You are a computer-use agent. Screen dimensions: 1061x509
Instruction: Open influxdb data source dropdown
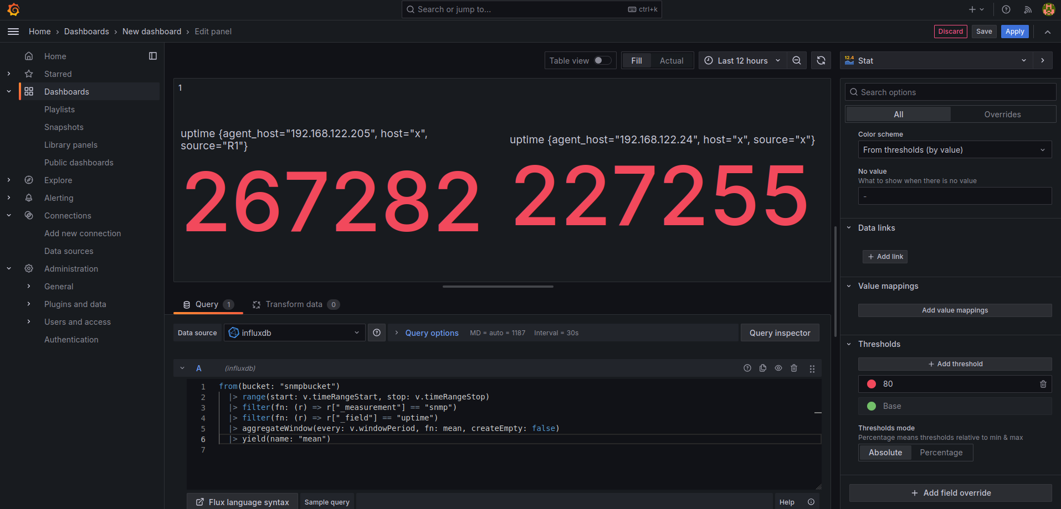coord(295,333)
